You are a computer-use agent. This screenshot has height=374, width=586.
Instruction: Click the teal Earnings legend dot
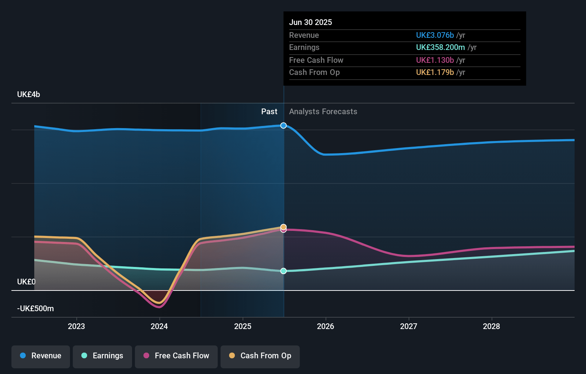pos(84,356)
